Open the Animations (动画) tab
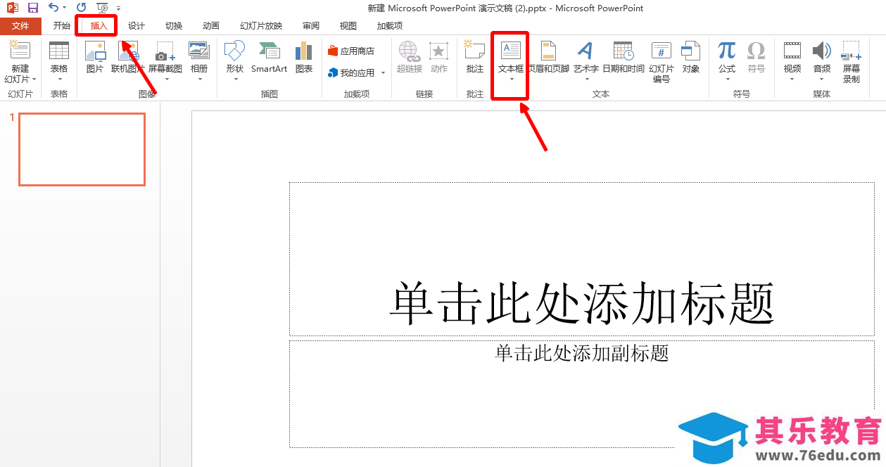This screenshot has width=886, height=467. tap(211, 26)
